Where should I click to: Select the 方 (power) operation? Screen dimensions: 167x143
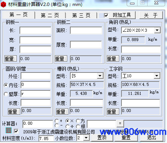[x=78, y=121]
